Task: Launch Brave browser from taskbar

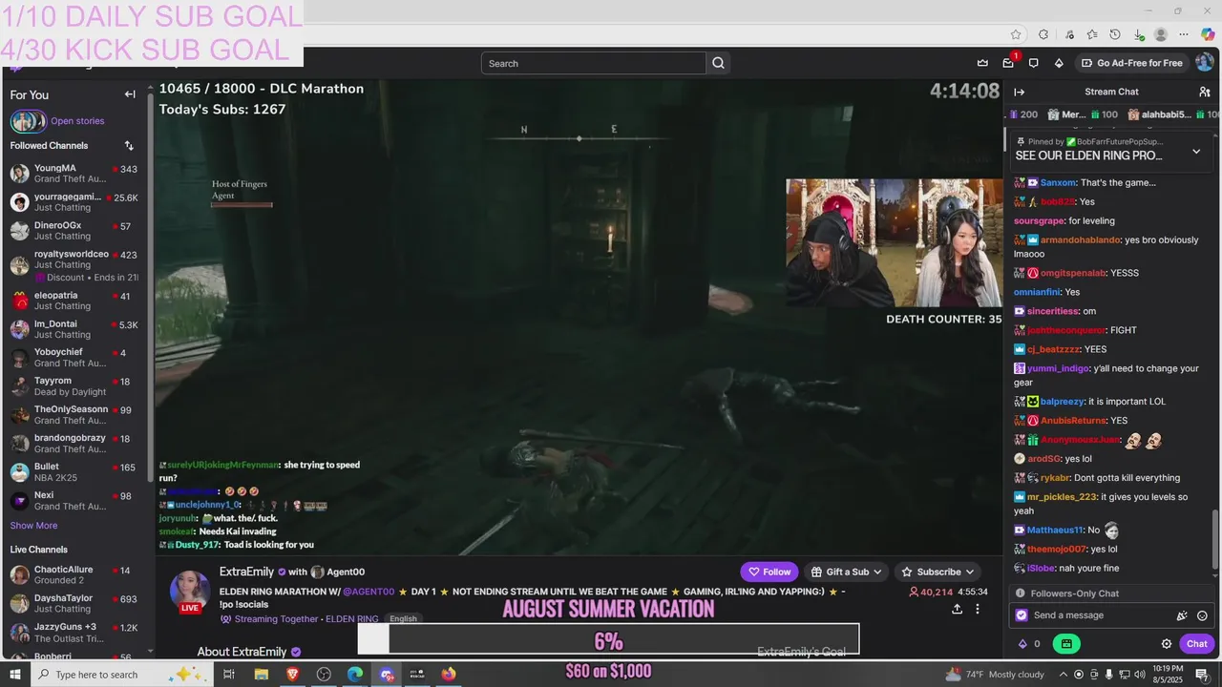Action: (292, 675)
